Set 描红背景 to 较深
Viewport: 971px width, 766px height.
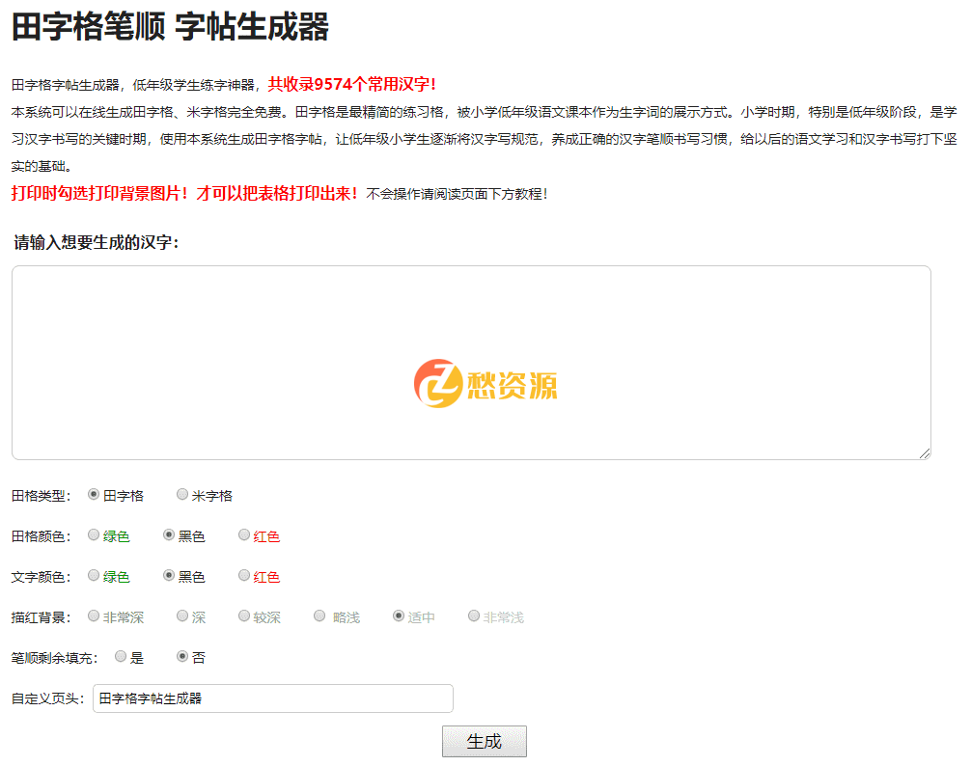(244, 615)
